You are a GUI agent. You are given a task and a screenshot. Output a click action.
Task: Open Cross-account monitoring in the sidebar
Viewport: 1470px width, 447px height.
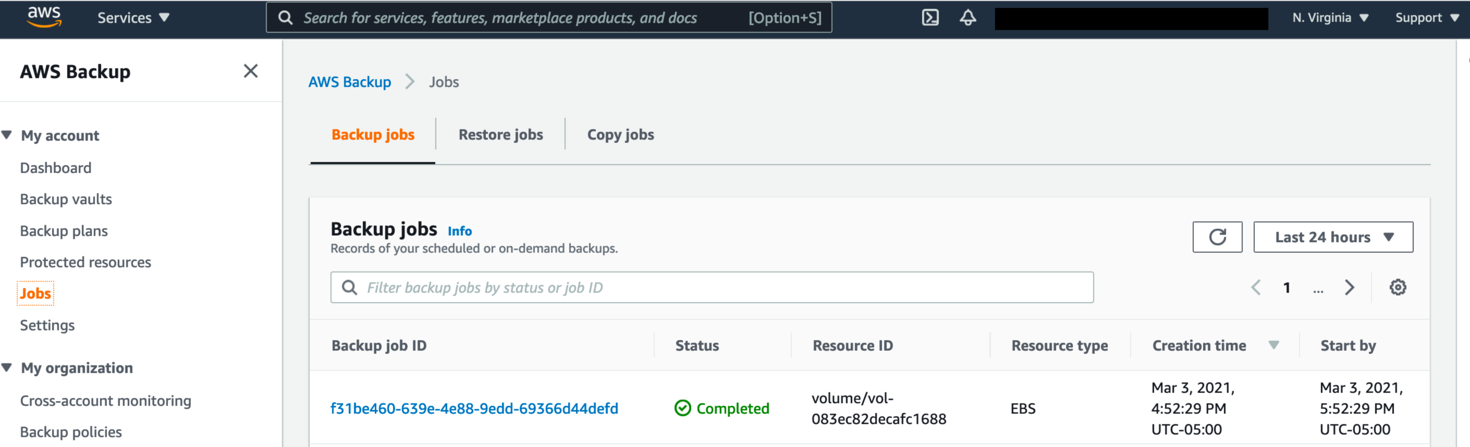click(x=106, y=401)
